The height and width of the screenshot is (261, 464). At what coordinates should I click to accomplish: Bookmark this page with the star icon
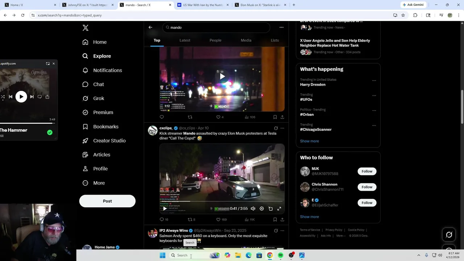click(403, 15)
